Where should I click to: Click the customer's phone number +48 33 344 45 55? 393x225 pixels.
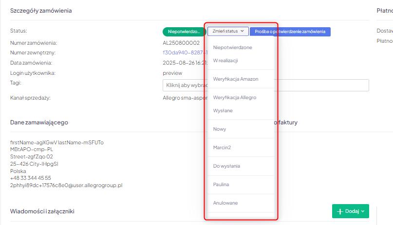tap(31, 178)
